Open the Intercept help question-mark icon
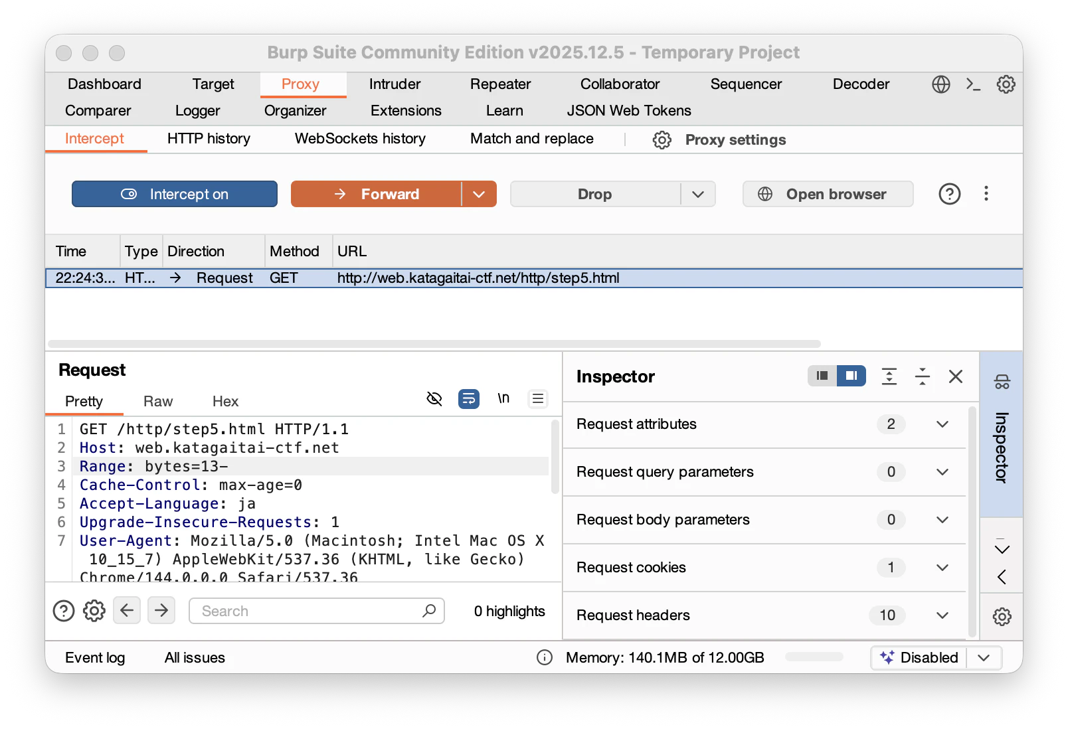The width and height of the screenshot is (1068, 729). coord(949,194)
